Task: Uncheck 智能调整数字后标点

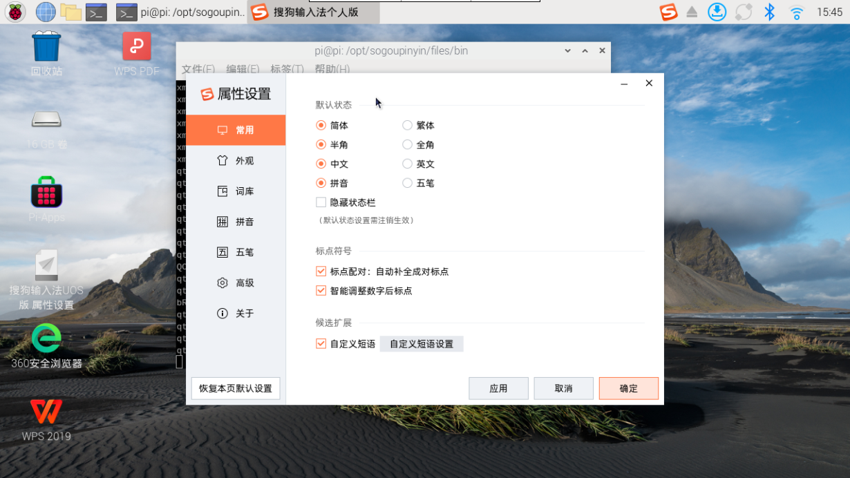Action: (x=321, y=291)
